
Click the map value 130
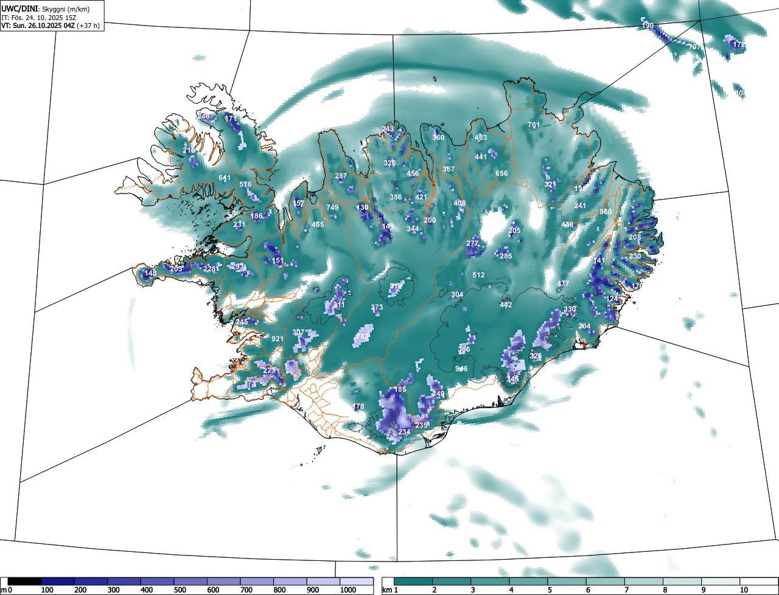point(362,207)
